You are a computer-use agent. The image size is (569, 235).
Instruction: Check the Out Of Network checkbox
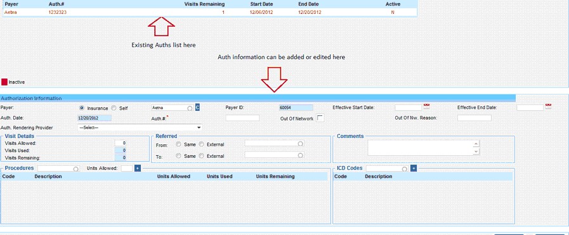(320, 118)
